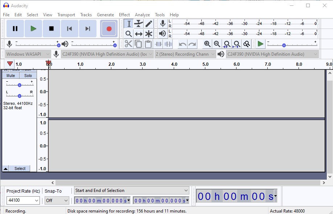
Task: Click the Paste clipboard icon
Action: pyautogui.click(x=148, y=44)
